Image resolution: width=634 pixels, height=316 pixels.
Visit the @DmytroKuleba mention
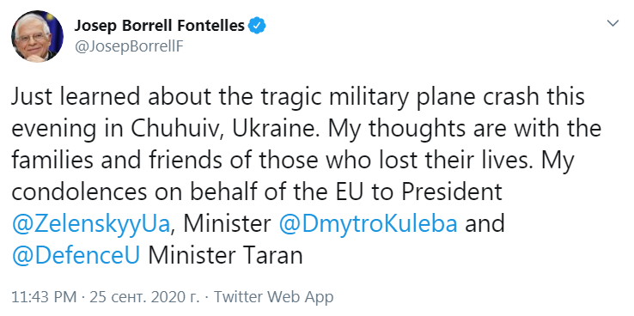coord(369,224)
